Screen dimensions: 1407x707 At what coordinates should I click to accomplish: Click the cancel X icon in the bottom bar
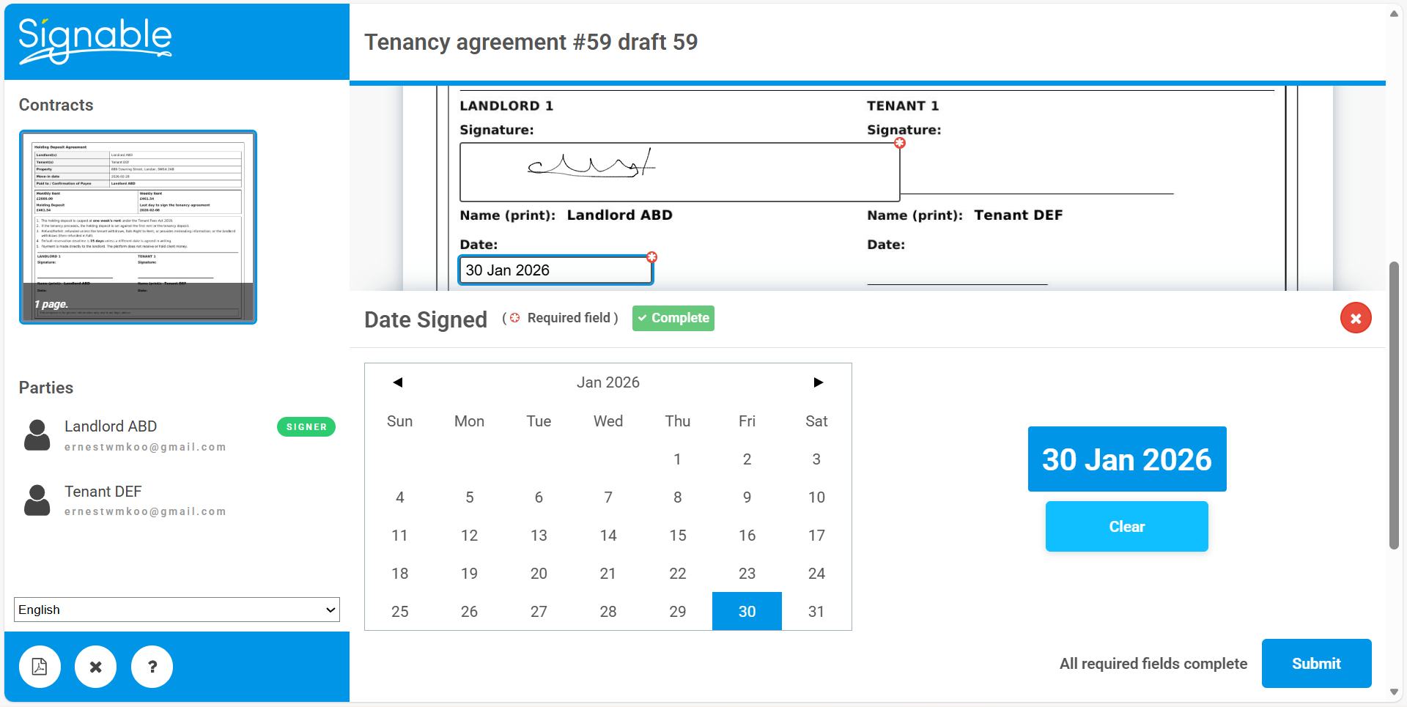[x=95, y=667]
